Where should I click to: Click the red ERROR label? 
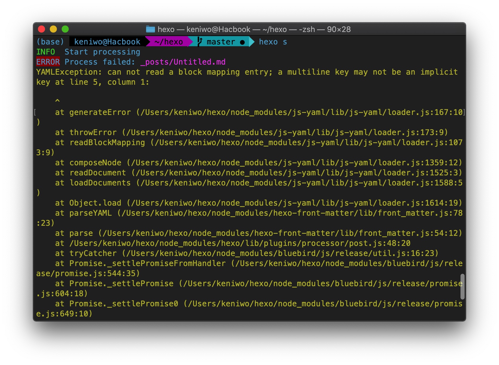pos(48,62)
